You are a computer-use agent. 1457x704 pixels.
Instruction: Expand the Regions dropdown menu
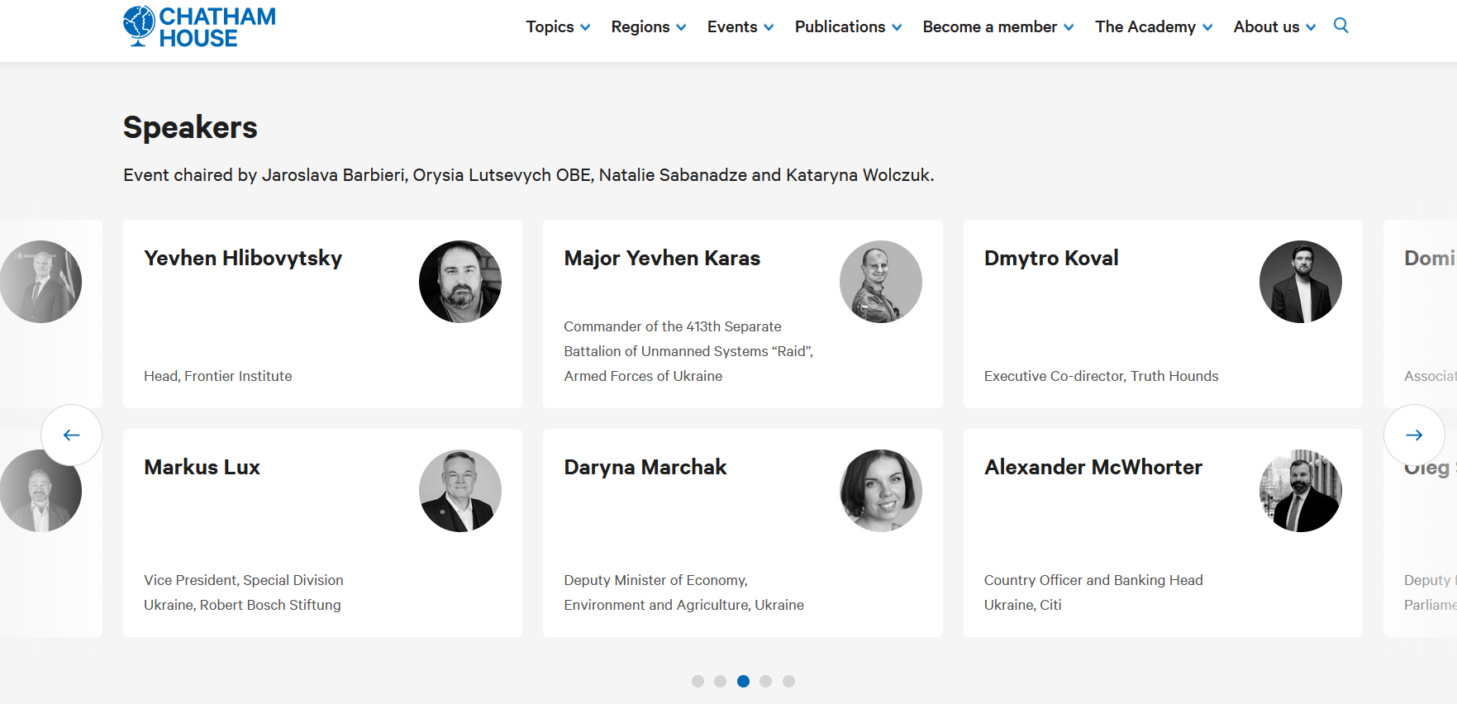click(648, 27)
